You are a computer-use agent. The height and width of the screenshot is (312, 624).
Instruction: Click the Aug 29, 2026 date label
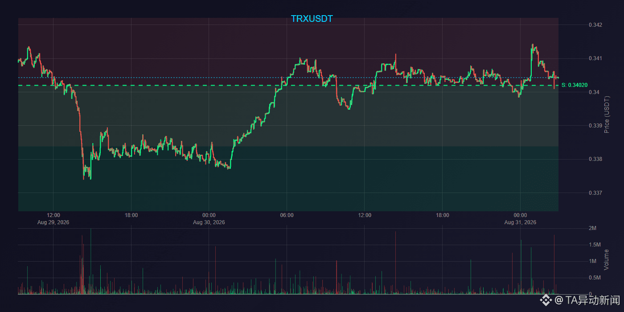53,222
